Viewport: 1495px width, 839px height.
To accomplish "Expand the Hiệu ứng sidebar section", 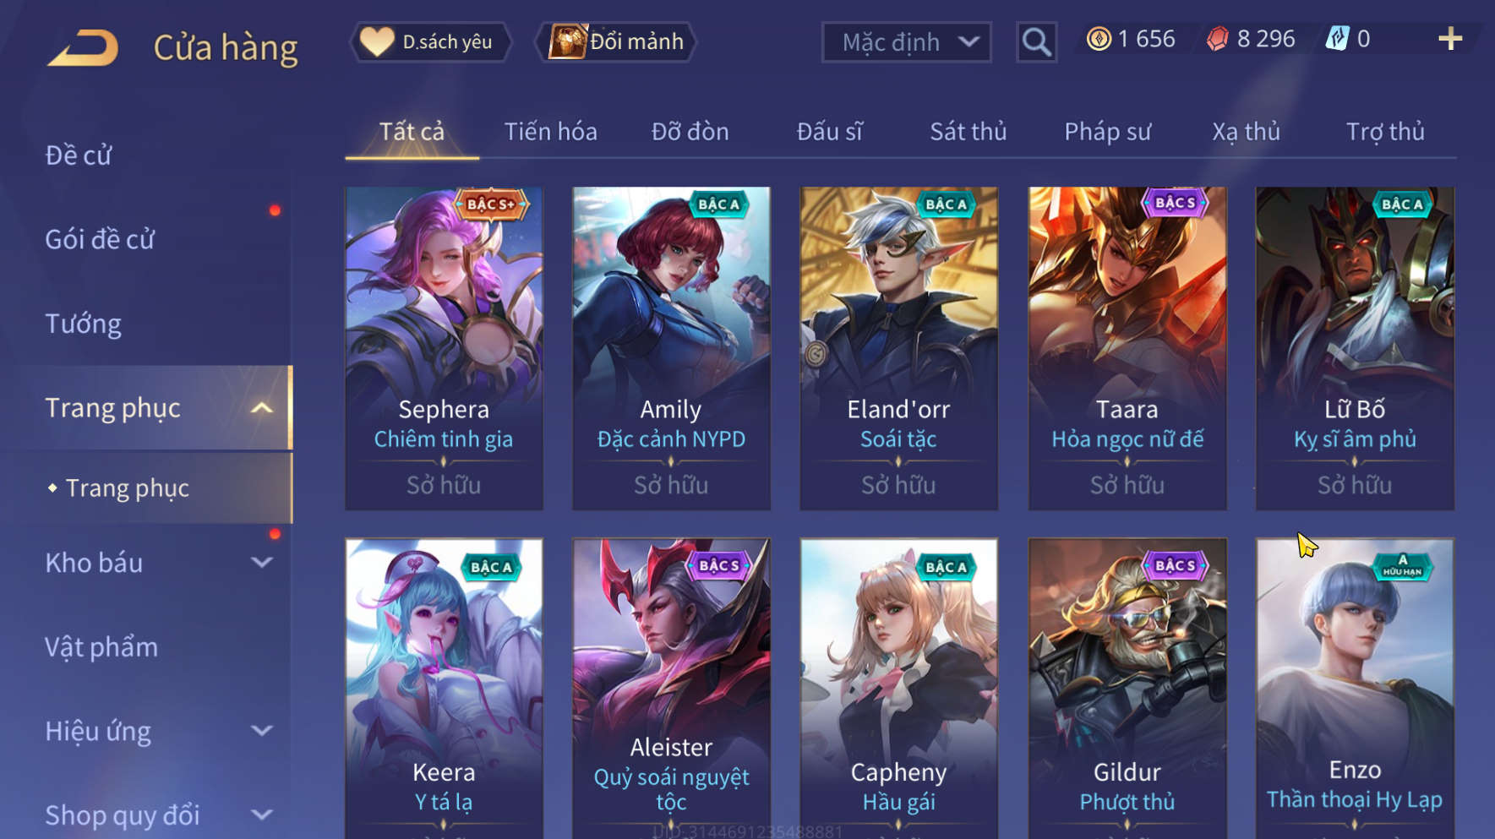I will click(262, 731).
